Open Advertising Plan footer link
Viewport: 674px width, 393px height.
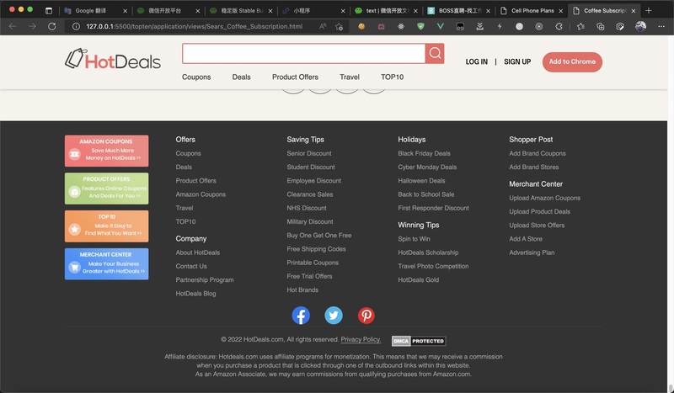click(532, 252)
